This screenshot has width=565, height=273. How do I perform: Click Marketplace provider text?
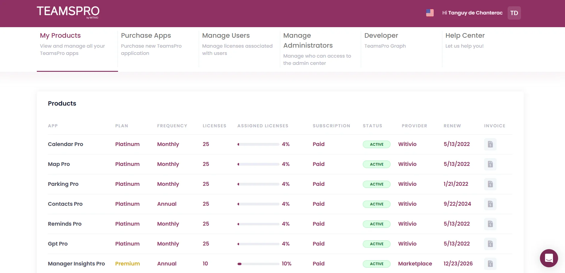click(x=415, y=264)
